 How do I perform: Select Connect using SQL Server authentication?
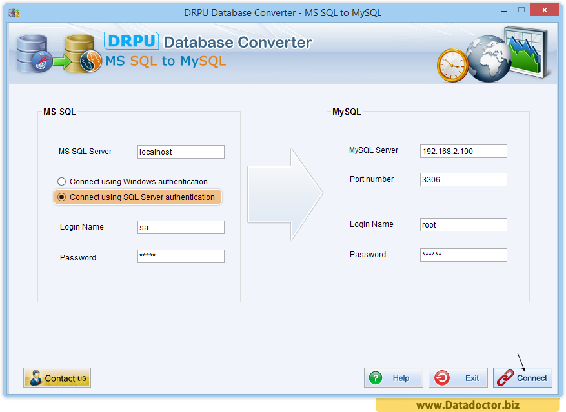tap(137, 197)
